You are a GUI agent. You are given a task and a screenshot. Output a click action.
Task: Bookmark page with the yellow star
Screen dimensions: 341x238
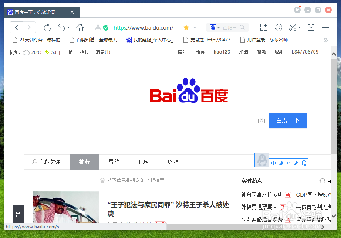pos(186,27)
